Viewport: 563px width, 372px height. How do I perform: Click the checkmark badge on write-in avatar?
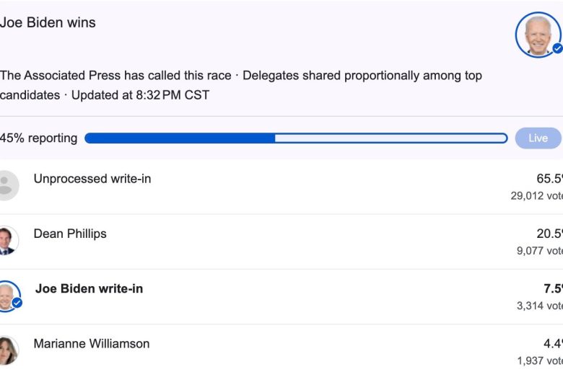point(17,304)
